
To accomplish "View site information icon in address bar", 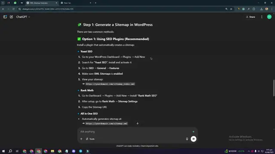I will click(20, 9).
